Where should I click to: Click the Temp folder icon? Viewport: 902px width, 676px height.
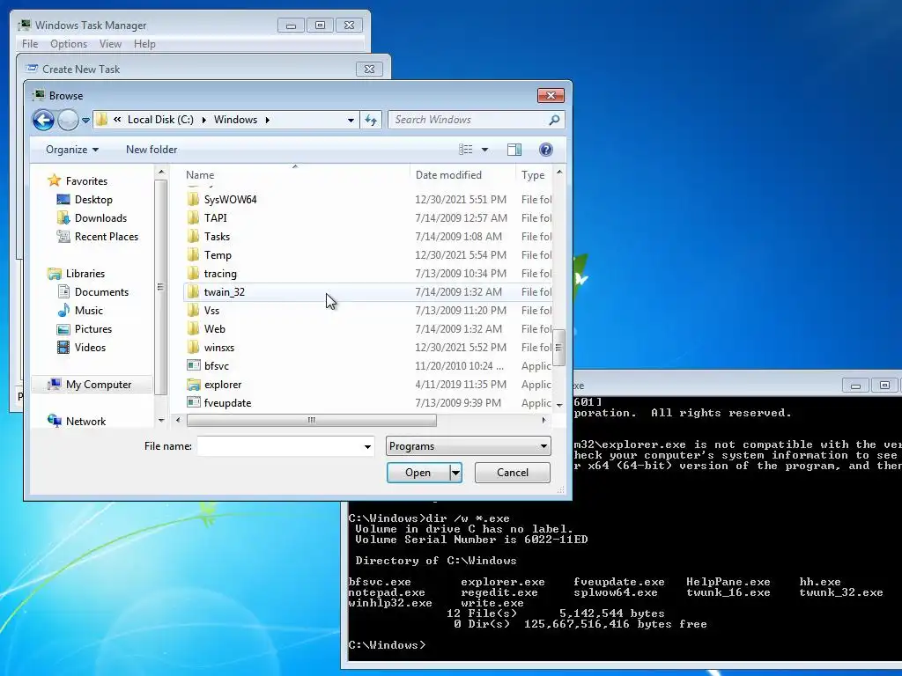click(x=193, y=254)
